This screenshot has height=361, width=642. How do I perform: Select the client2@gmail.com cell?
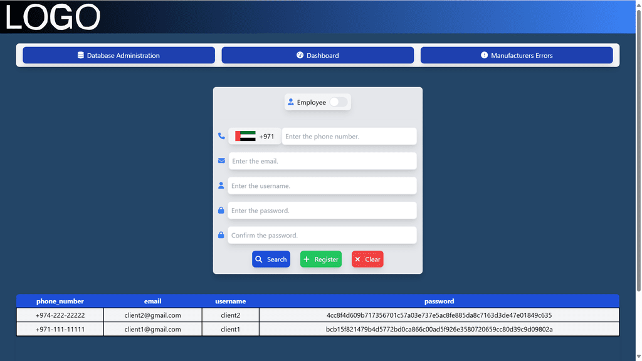click(x=153, y=315)
